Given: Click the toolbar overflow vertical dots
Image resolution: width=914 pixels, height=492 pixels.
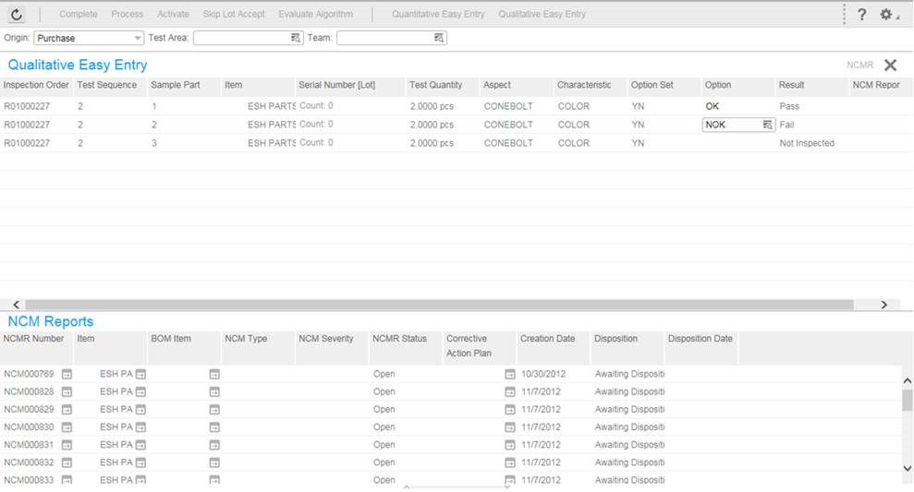Looking at the screenshot, I should (844, 15).
